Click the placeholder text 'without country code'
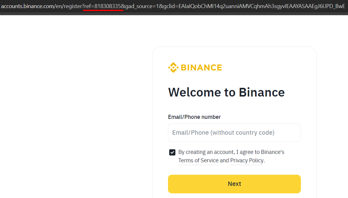Viewport: 348px width, 198px height. [242, 133]
